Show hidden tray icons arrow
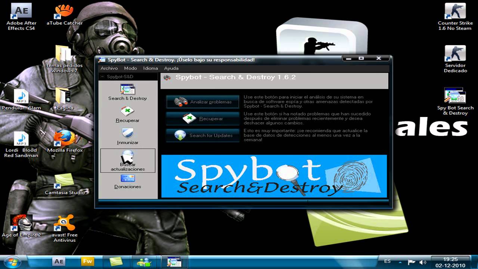The image size is (478, 269). [x=401, y=262]
